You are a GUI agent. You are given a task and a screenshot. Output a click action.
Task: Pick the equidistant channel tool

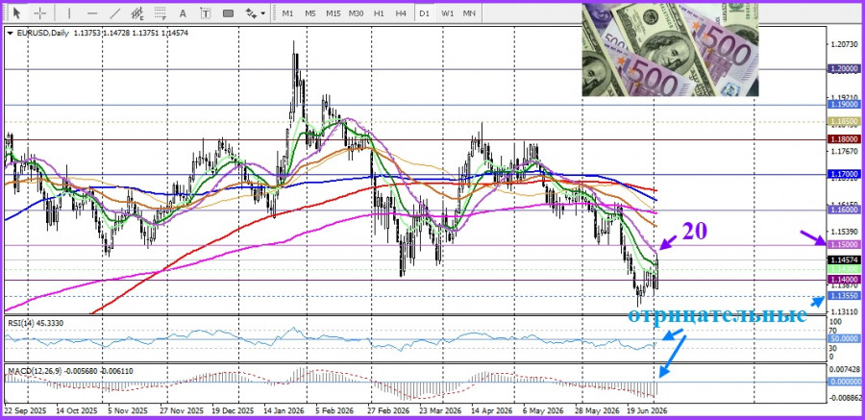pos(137,12)
